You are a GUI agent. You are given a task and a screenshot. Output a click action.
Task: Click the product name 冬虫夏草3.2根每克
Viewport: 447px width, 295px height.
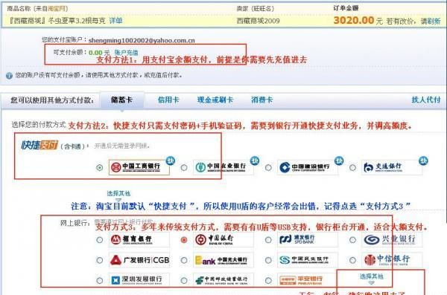point(77,21)
